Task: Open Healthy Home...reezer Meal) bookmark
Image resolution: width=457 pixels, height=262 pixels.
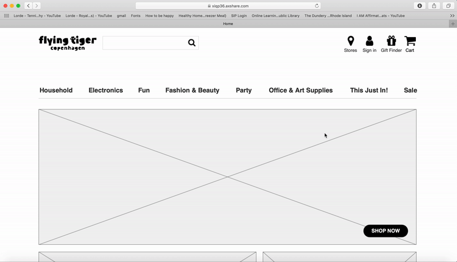Action: coord(202,16)
